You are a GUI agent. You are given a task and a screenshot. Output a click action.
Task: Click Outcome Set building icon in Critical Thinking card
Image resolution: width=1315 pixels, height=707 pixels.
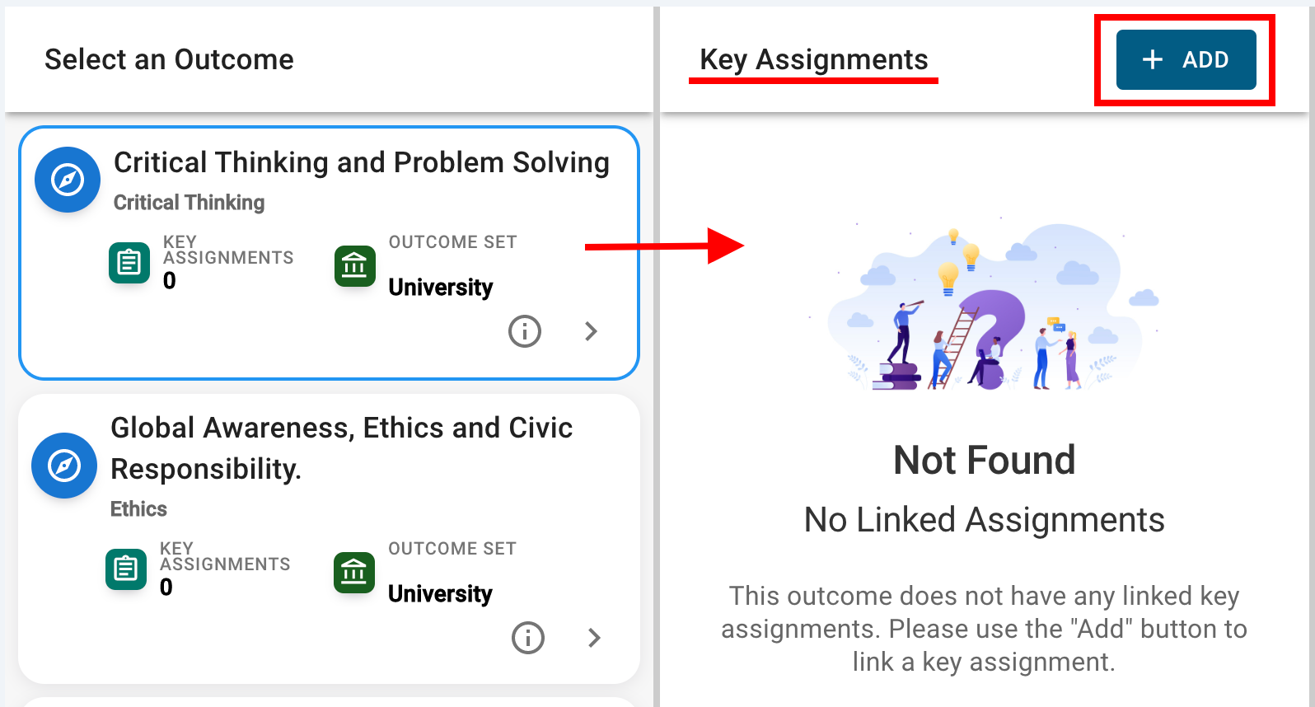click(354, 266)
